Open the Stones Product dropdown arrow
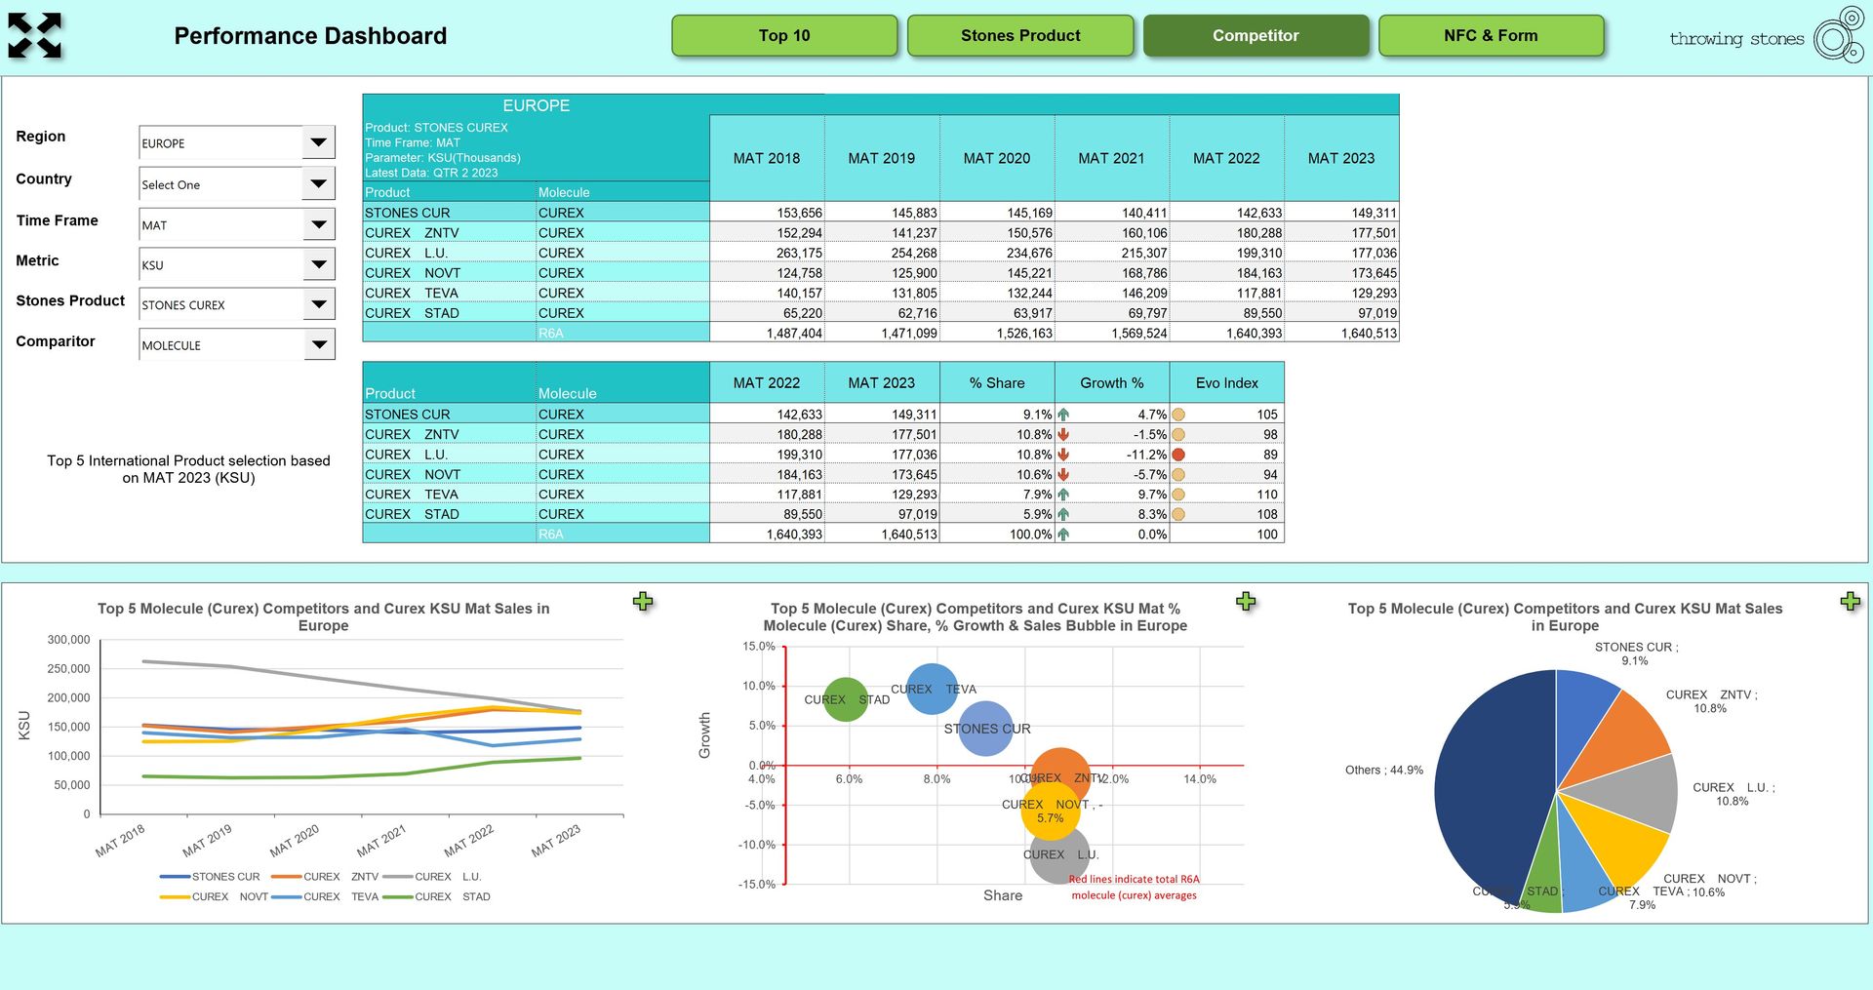1873x990 pixels. 318,304
